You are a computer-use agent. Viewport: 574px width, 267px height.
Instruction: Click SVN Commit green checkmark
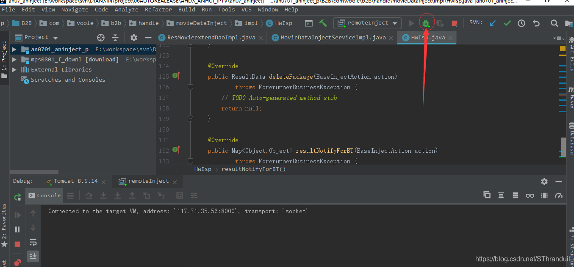point(507,23)
